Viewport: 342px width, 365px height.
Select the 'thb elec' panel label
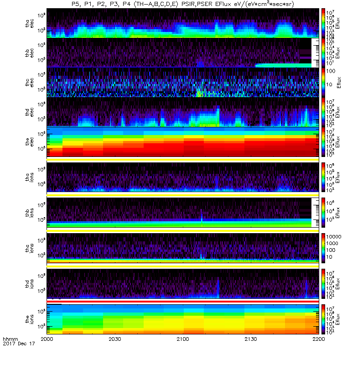pos(29,53)
